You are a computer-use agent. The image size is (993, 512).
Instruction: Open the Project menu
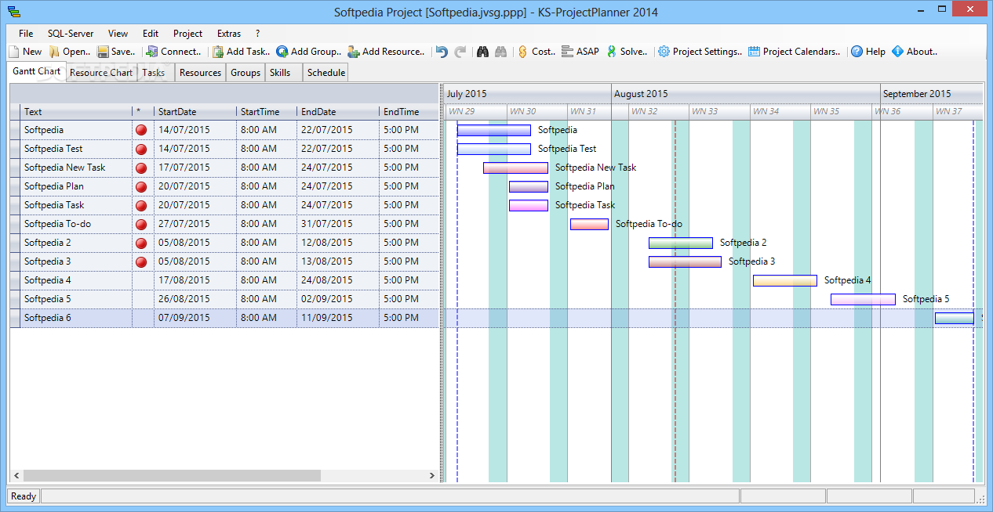(188, 34)
